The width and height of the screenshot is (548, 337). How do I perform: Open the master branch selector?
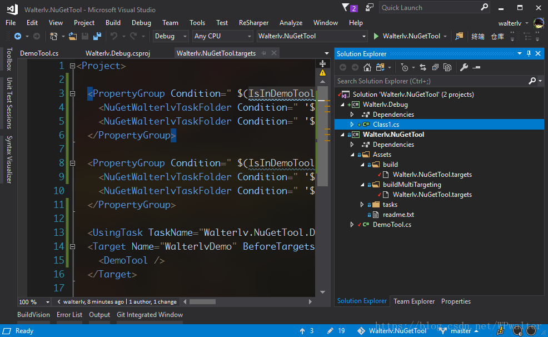pyautogui.click(x=459, y=331)
